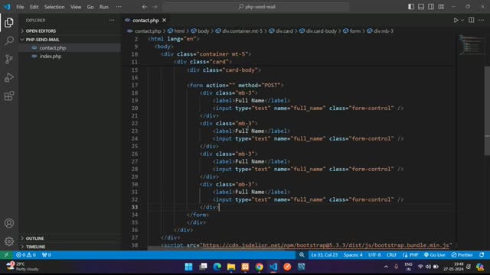Open the Explorer view in activity bar
This screenshot has width=490, height=275.
click(x=9, y=22)
